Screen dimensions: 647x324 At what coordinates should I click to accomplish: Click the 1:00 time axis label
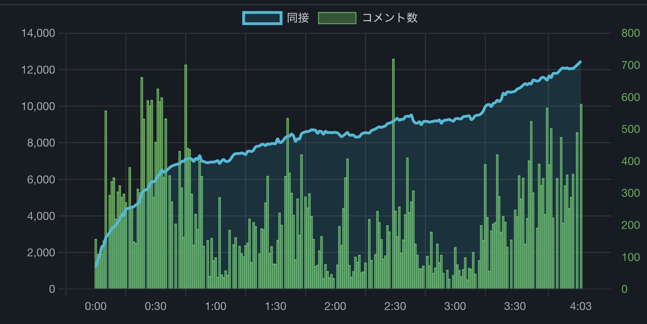tap(216, 306)
